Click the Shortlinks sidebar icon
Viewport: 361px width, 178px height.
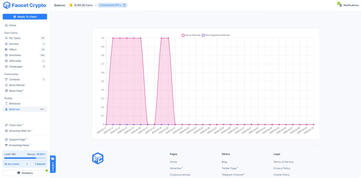pos(6,55)
